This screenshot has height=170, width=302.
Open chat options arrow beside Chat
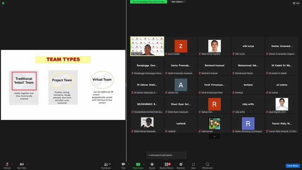128,164
